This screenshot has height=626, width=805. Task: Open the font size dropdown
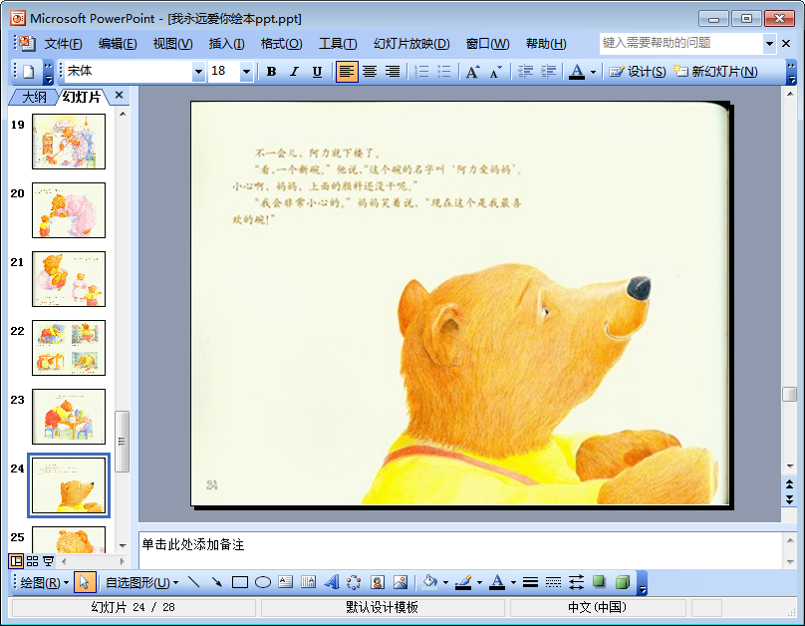(246, 72)
